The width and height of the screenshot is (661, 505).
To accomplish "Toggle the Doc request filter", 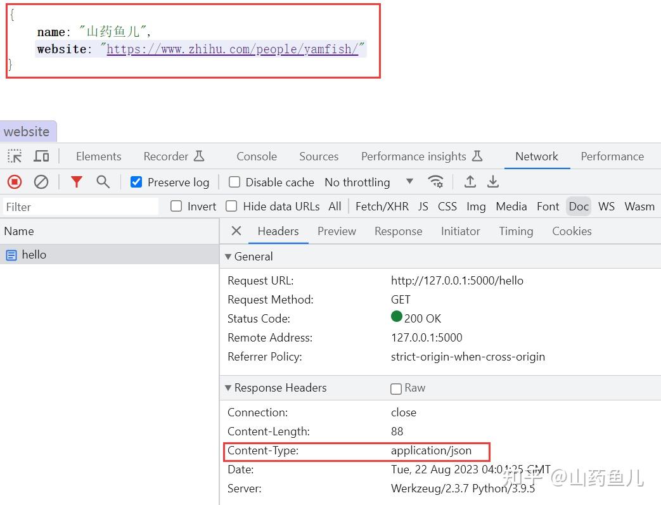I will pyautogui.click(x=579, y=207).
